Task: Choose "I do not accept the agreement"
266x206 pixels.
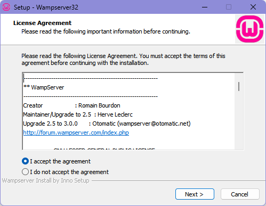Action: pos(65,172)
